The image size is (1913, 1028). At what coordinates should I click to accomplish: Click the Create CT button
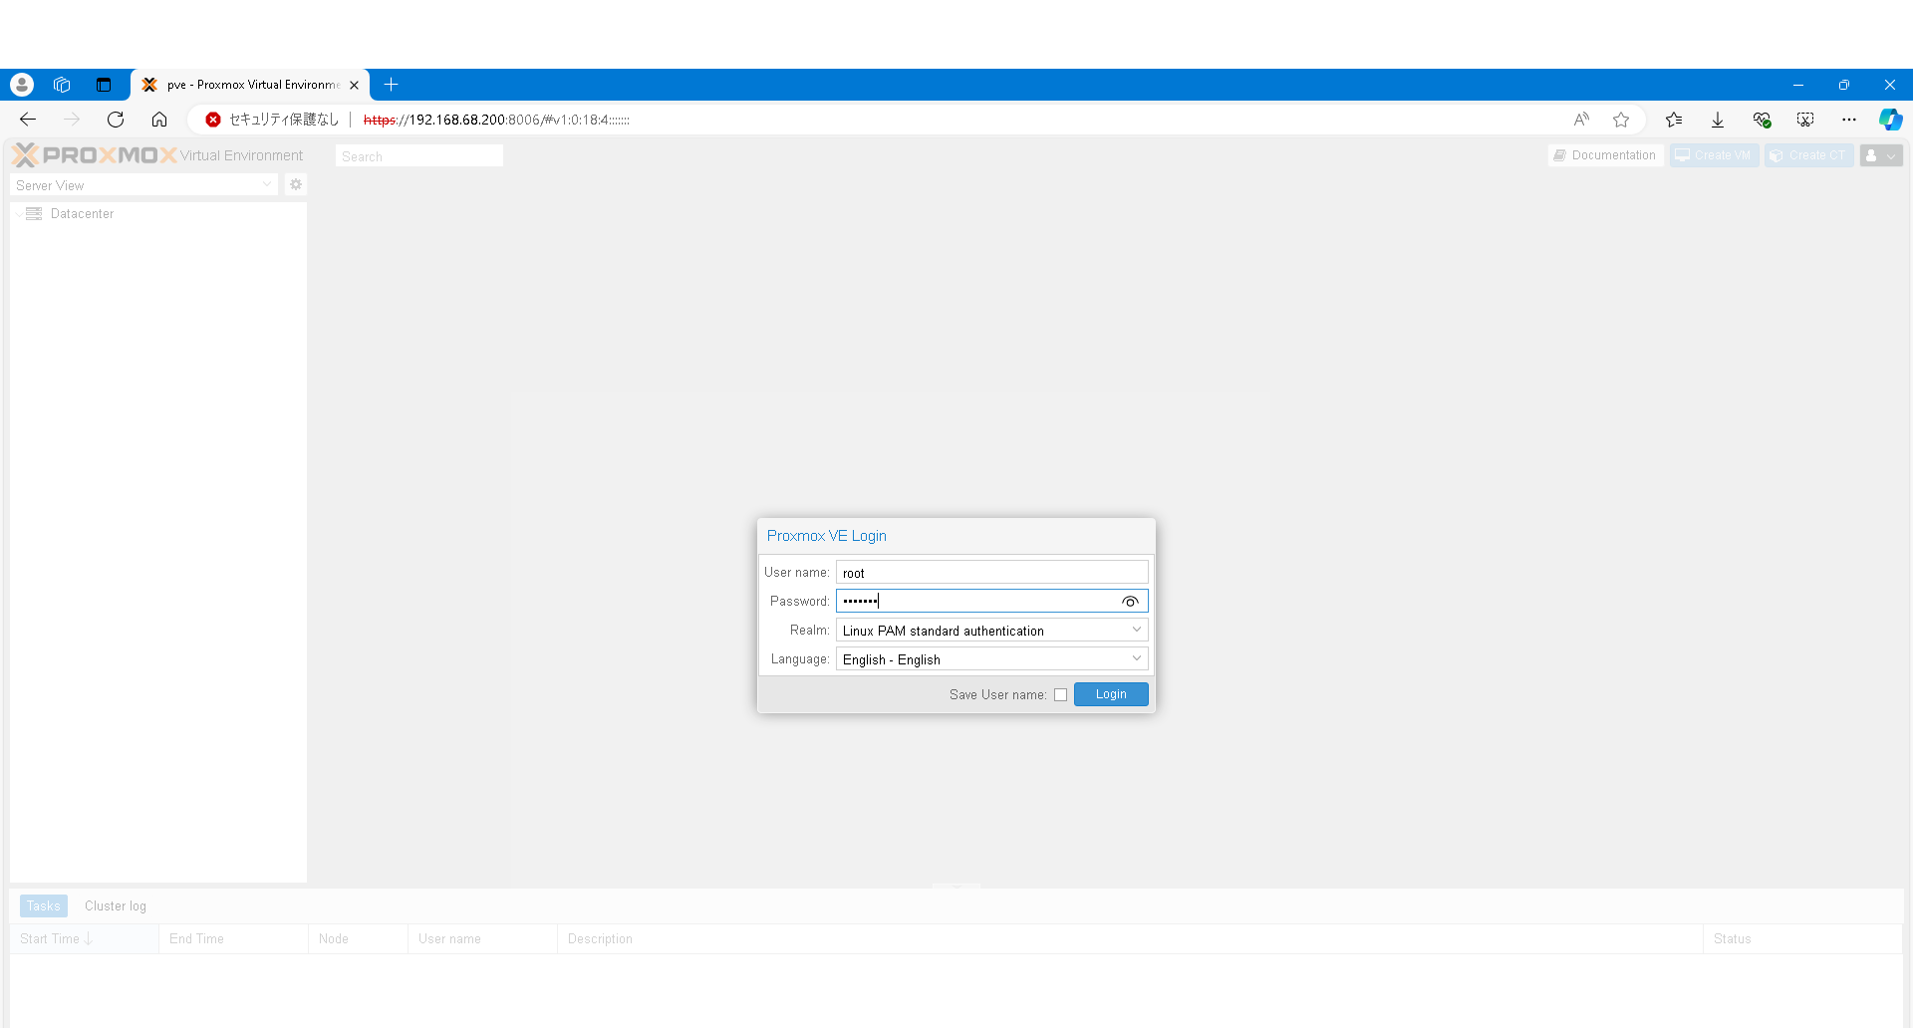[x=1808, y=155]
